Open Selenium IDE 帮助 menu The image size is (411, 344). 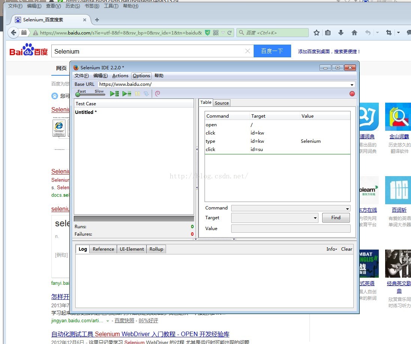(x=159, y=76)
